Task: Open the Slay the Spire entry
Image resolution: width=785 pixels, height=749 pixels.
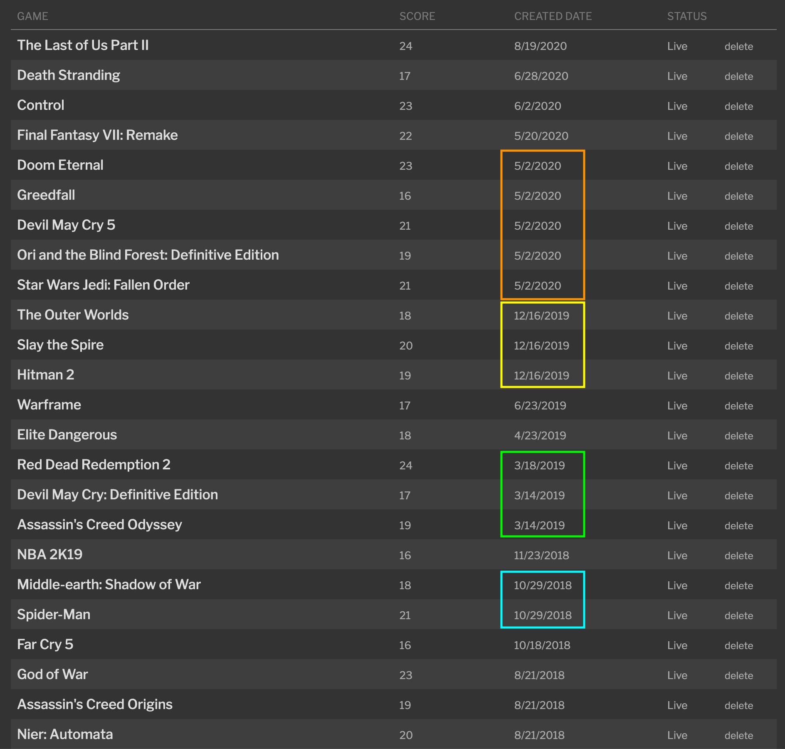Action: [60, 345]
